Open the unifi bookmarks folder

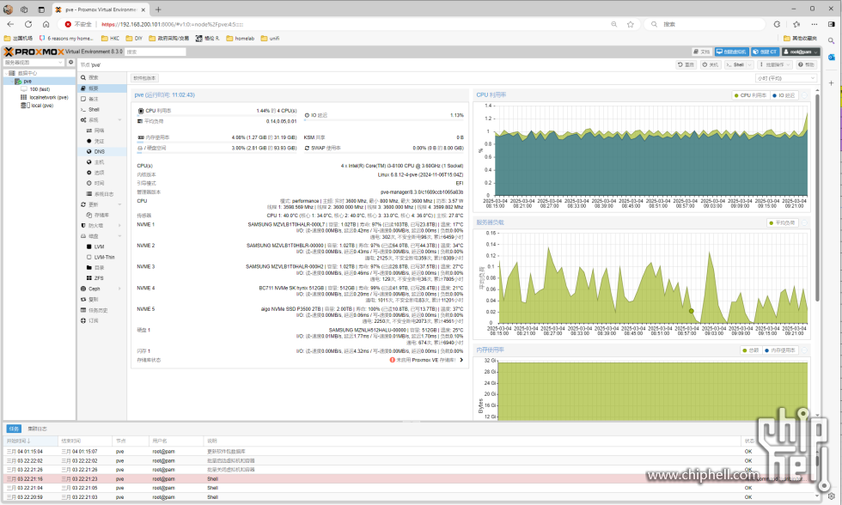click(x=270, y=39)
